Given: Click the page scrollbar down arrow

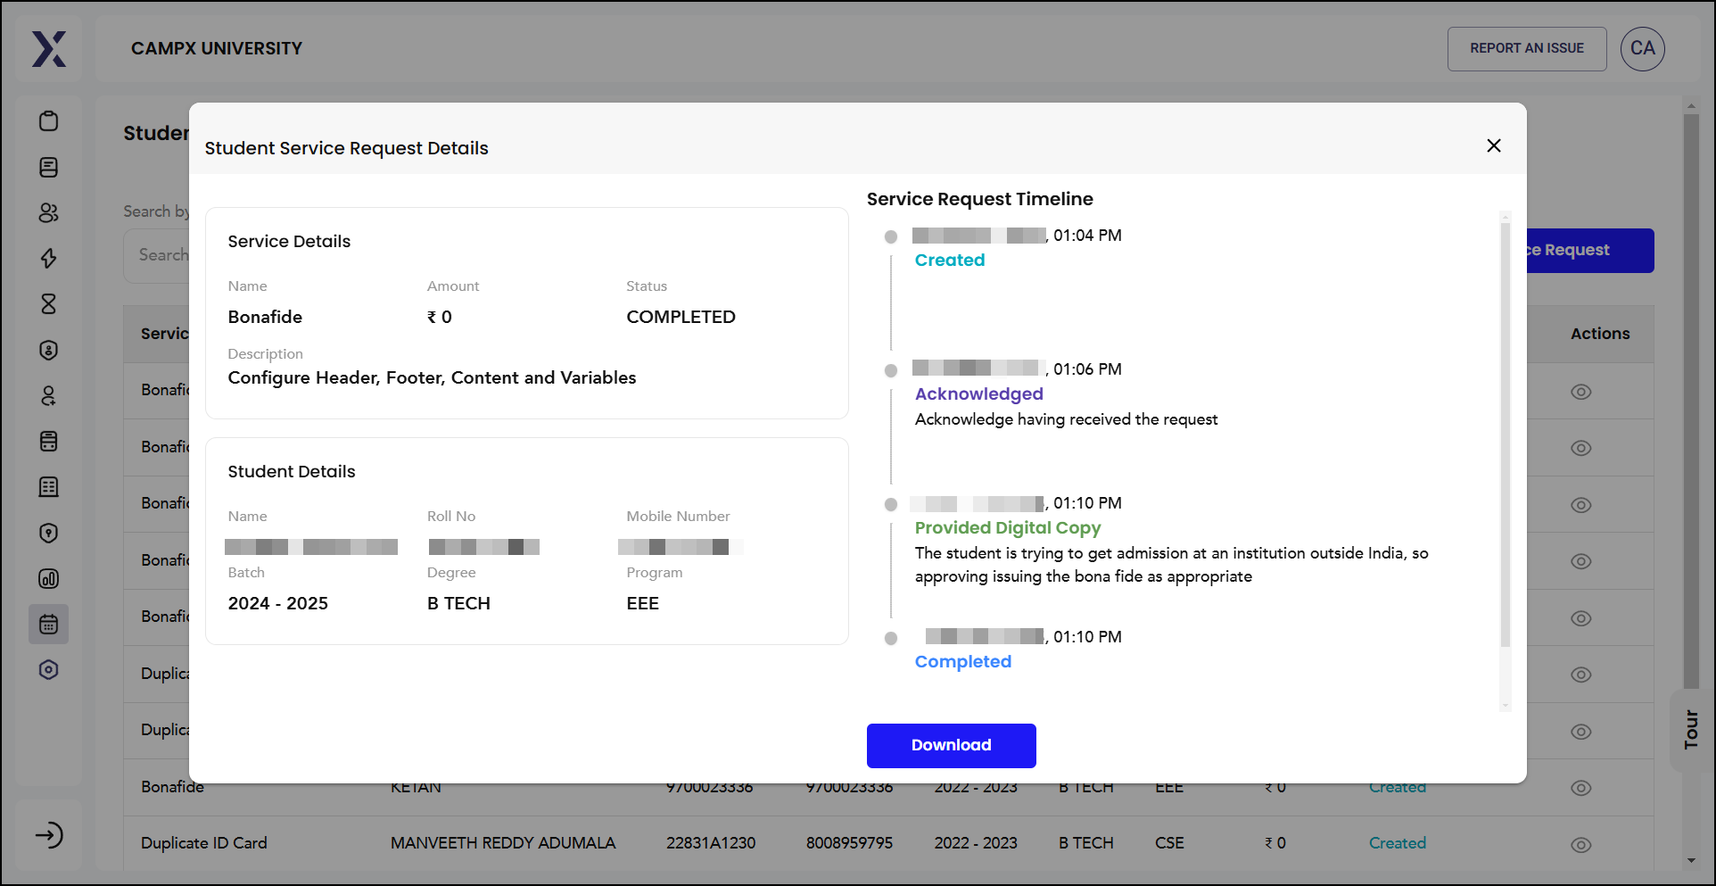Looking at the screenshot, I should coord(1691,861).
